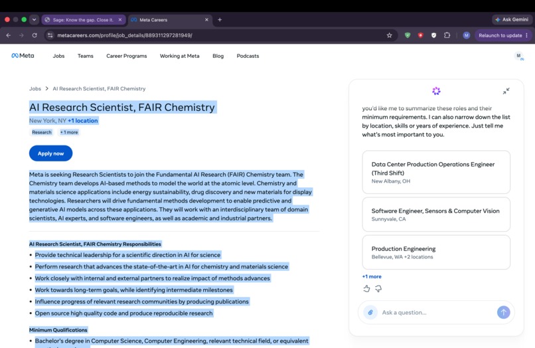Reload the Meta Careers page
Viewport: 535px width, 348px height.
(35, 35)
